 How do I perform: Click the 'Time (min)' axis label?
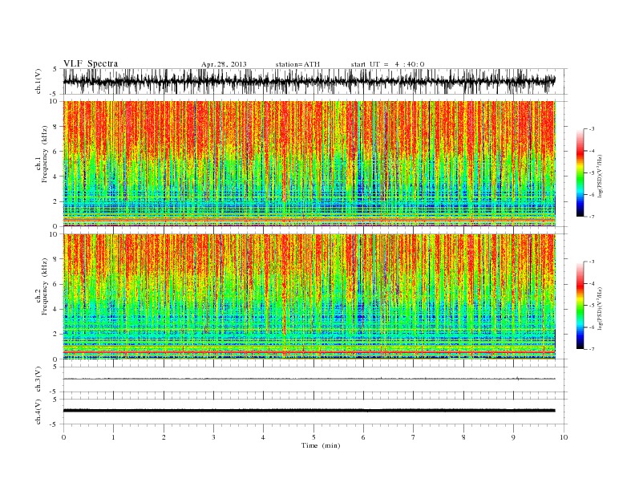click(321, 445)
